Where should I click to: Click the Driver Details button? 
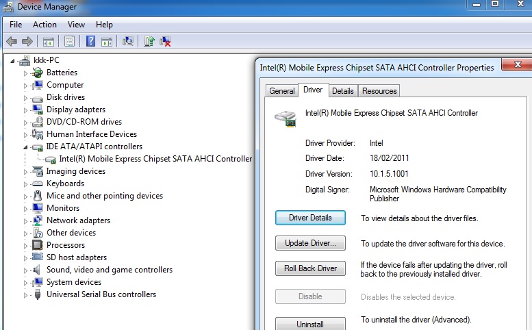pyautogui.click(x=310, y=218)
